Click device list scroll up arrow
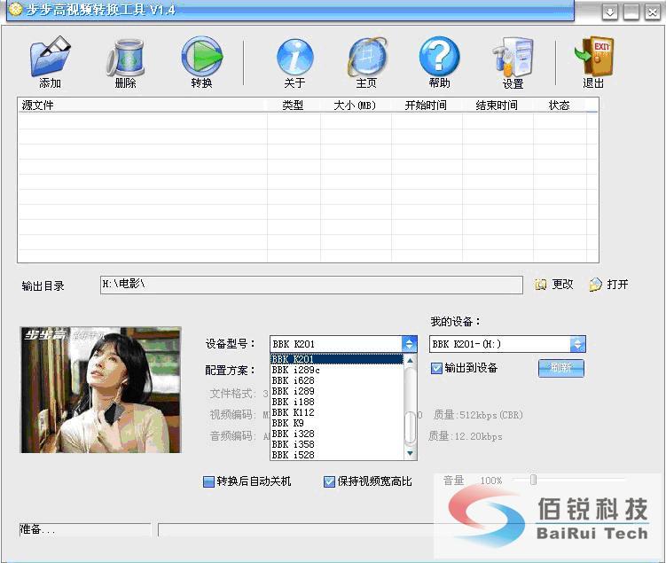Viewport: 666px width, 563px height. pyautogui.click(x=410, y=361)
